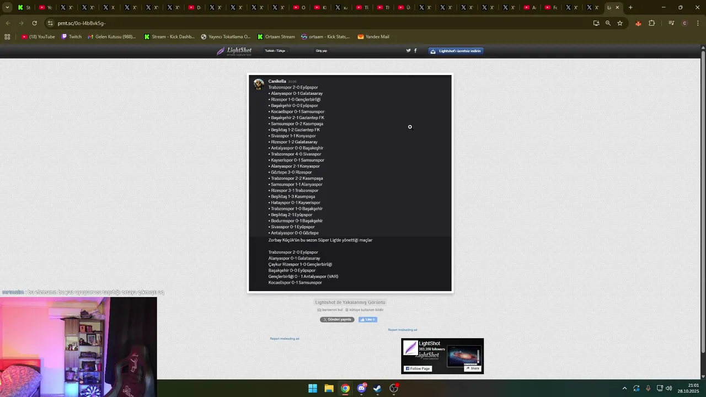Open Discord from the taskbar
The image size is (706, 397).
pos(361,388)
